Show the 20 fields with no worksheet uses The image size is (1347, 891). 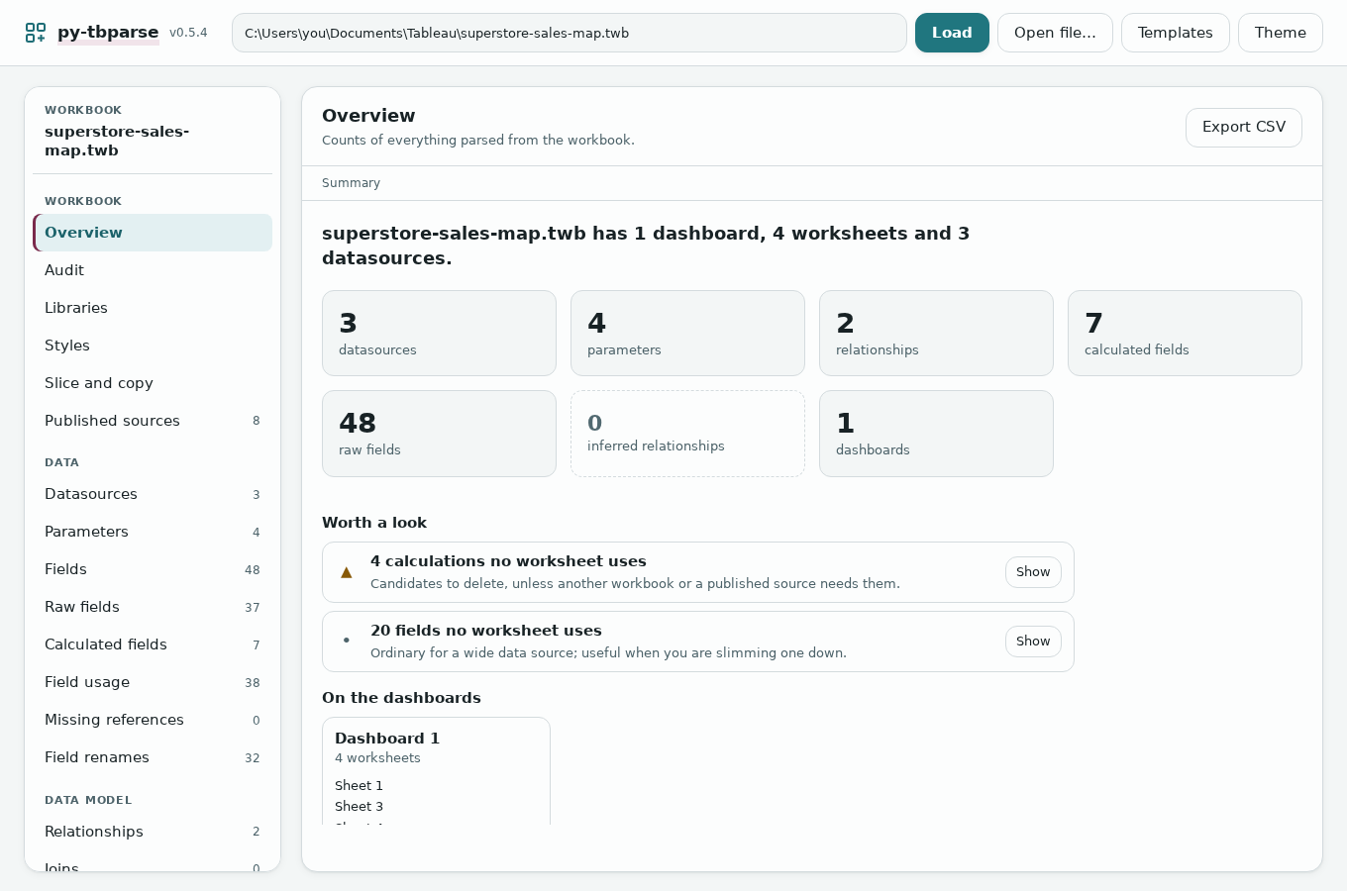pos(1033,642)
